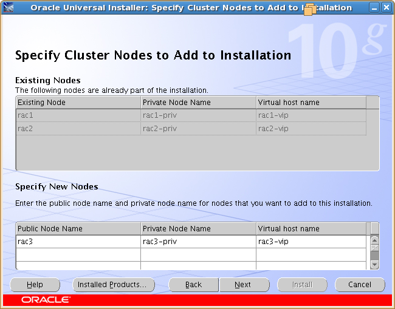
Task: Click Virtual host name header in existing nodes
Action: [311, 103]
